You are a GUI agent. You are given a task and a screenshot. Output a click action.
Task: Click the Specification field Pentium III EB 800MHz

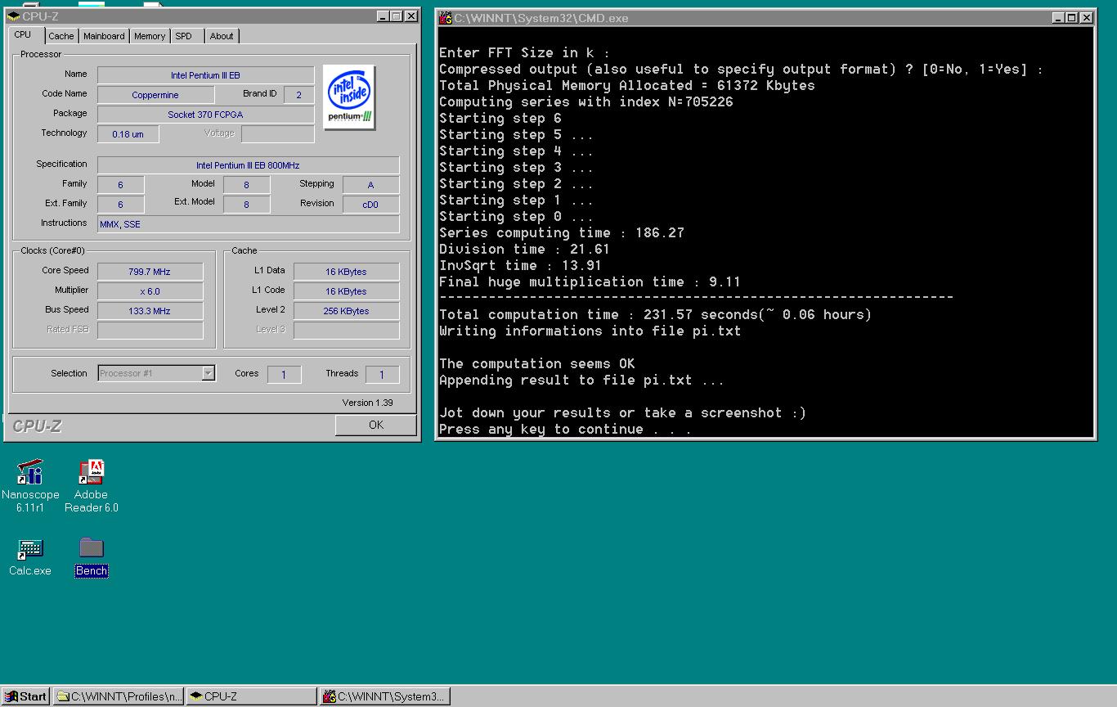(248, 165)
